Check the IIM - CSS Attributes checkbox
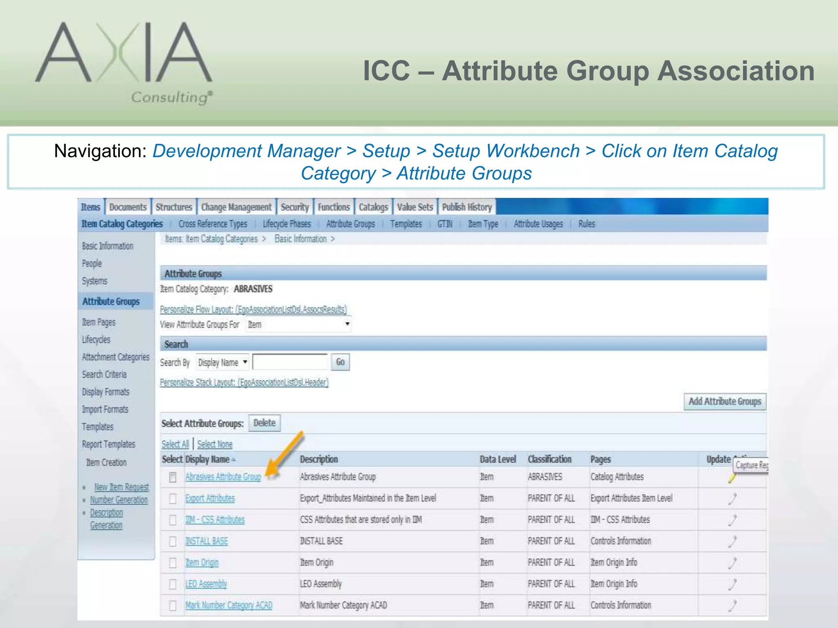Screen dimensions: 838x628 click(173, 520)
